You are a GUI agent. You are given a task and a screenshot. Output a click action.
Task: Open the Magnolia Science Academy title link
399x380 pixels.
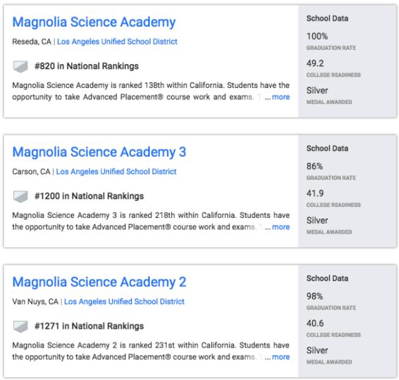[94, 22]
